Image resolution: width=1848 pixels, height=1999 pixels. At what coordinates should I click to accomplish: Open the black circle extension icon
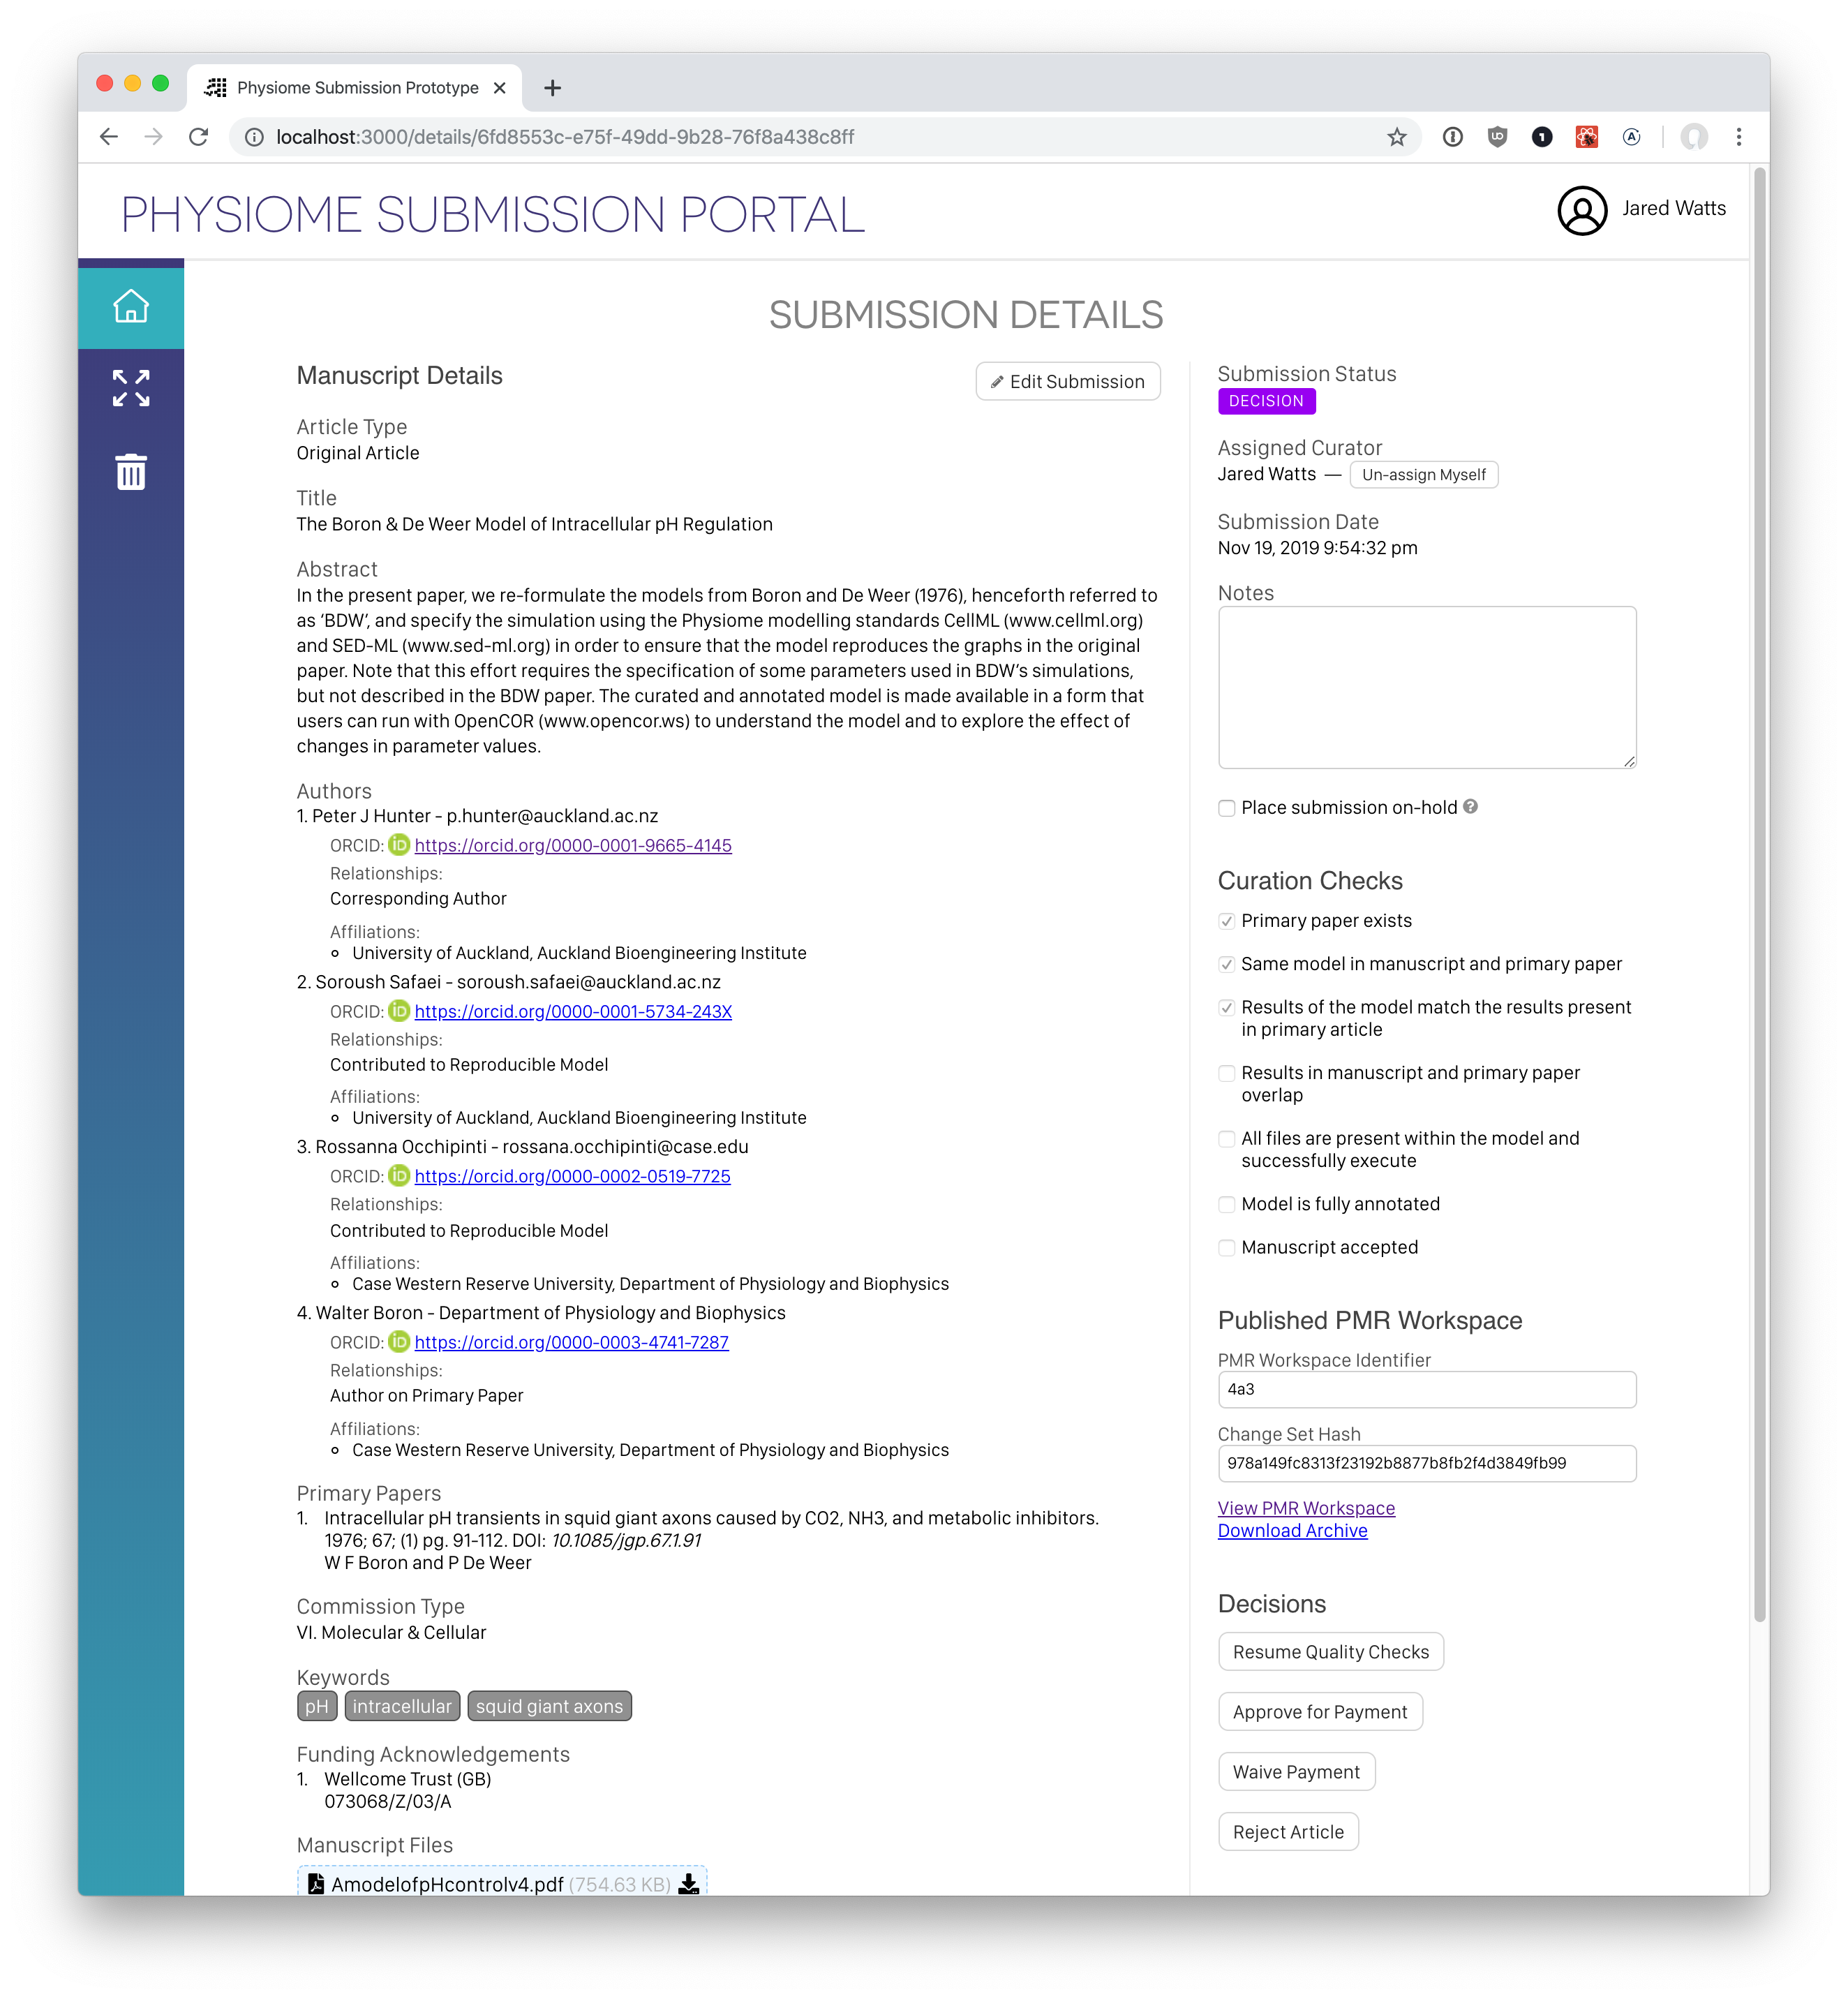pyautogui.click(x=1542, y=137)
